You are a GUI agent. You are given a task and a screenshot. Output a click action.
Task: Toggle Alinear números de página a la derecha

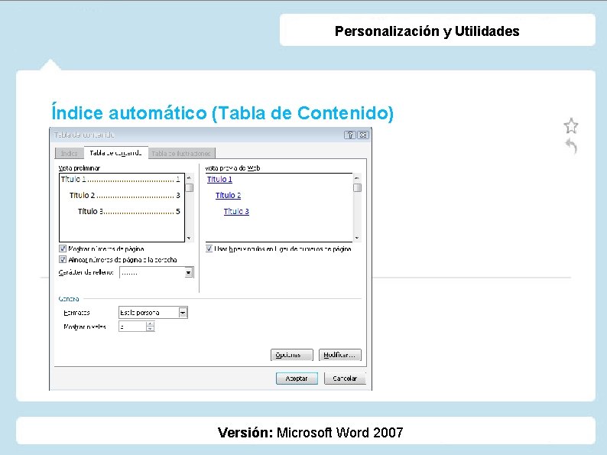63,259
